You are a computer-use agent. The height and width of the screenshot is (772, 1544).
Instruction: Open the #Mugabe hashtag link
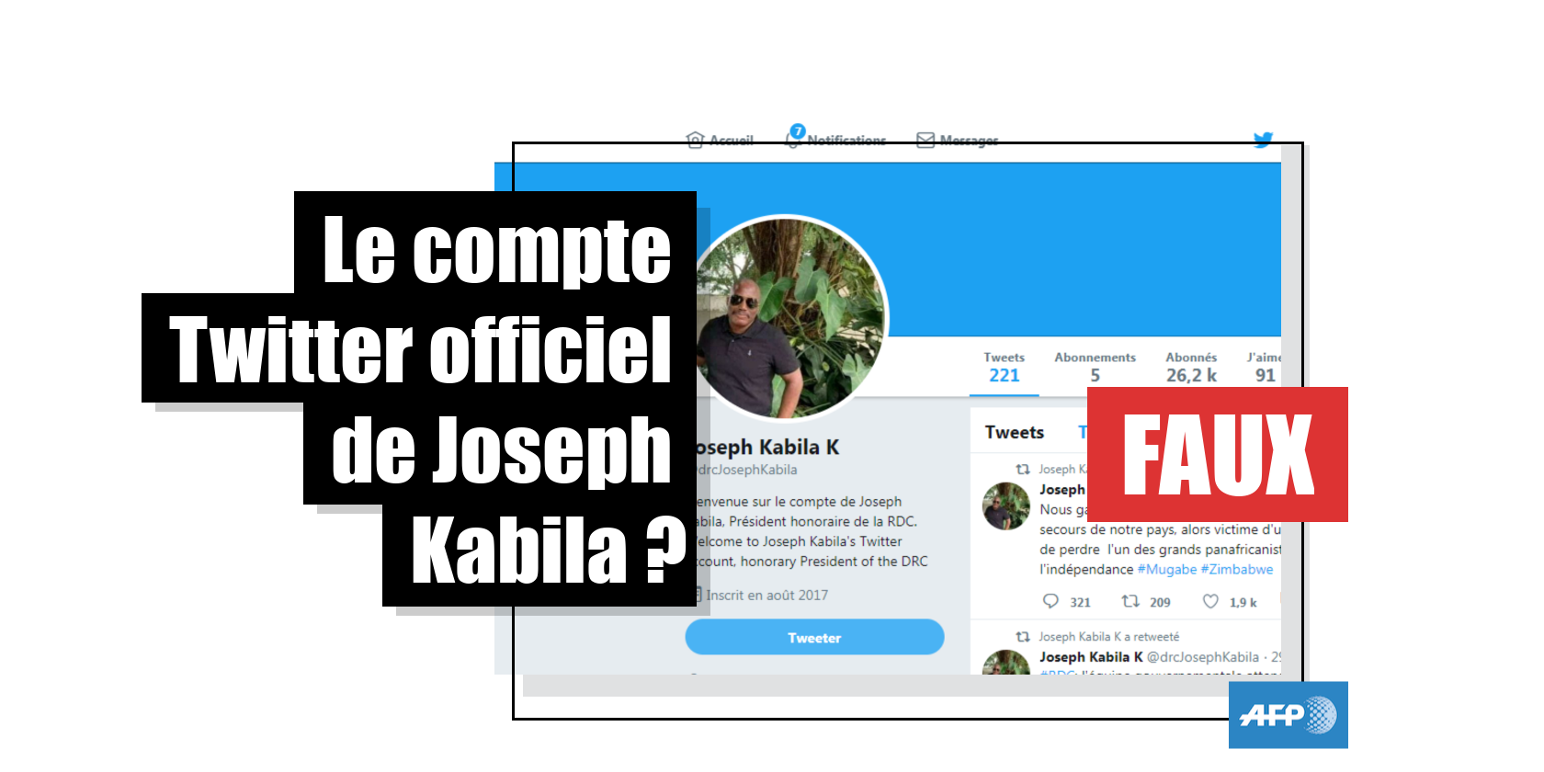1167,570
